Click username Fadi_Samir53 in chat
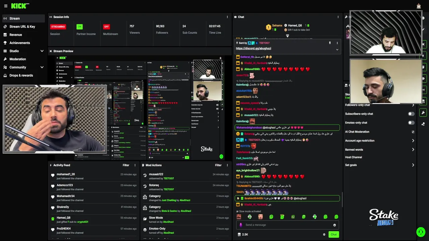429x241 pixels. pos(244,158)
